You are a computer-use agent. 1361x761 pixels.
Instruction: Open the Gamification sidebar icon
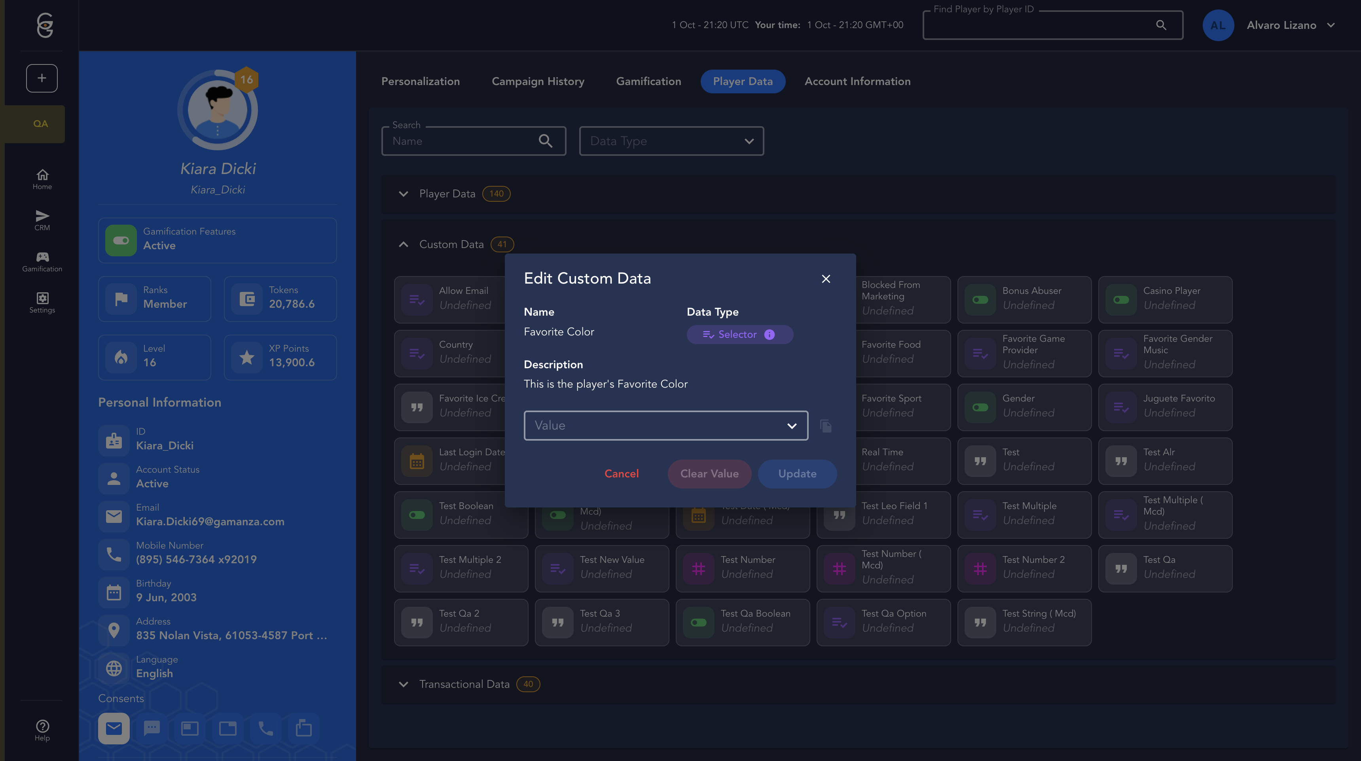coord(42,261)
